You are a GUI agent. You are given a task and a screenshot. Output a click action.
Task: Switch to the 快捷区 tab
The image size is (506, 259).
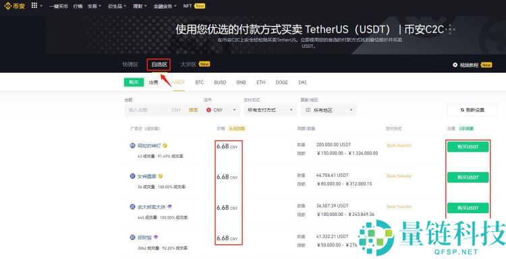click(x=130, y=65)
